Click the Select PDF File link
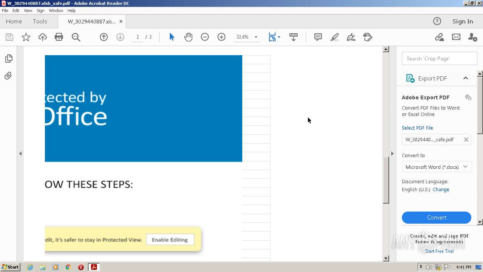Viewport: 483px width, 272px height. (x=417, y=128)
